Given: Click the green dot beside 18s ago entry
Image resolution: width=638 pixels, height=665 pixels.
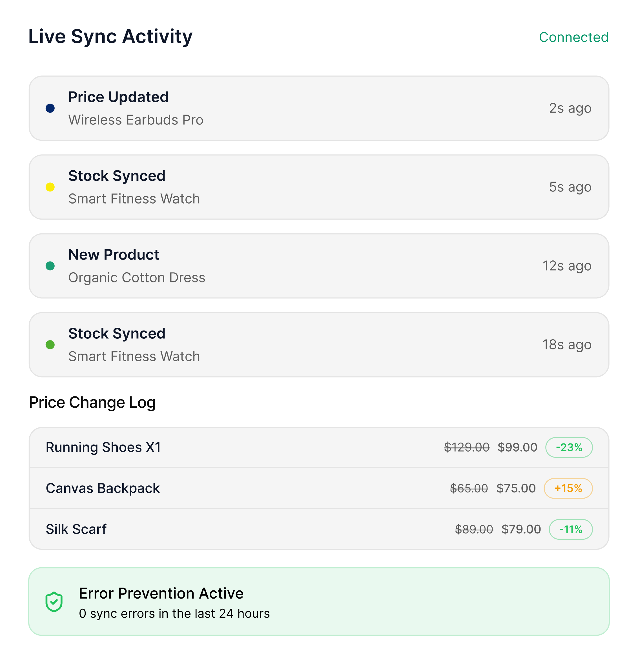Looking at the screenshot, I should click(50, 345).
